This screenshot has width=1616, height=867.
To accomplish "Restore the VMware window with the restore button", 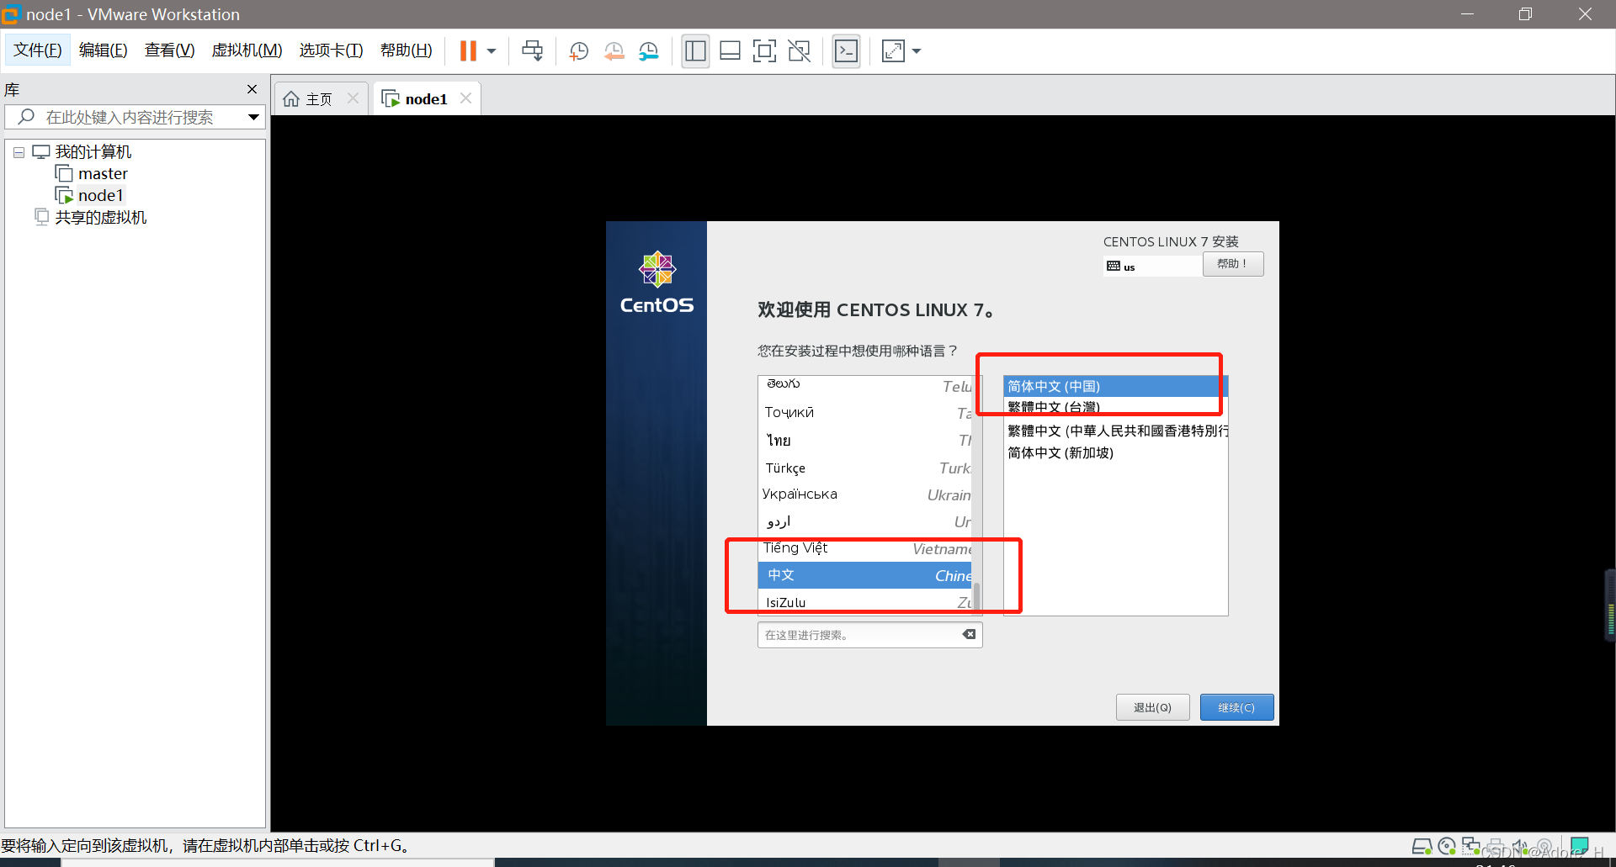I will (1525, 14).
